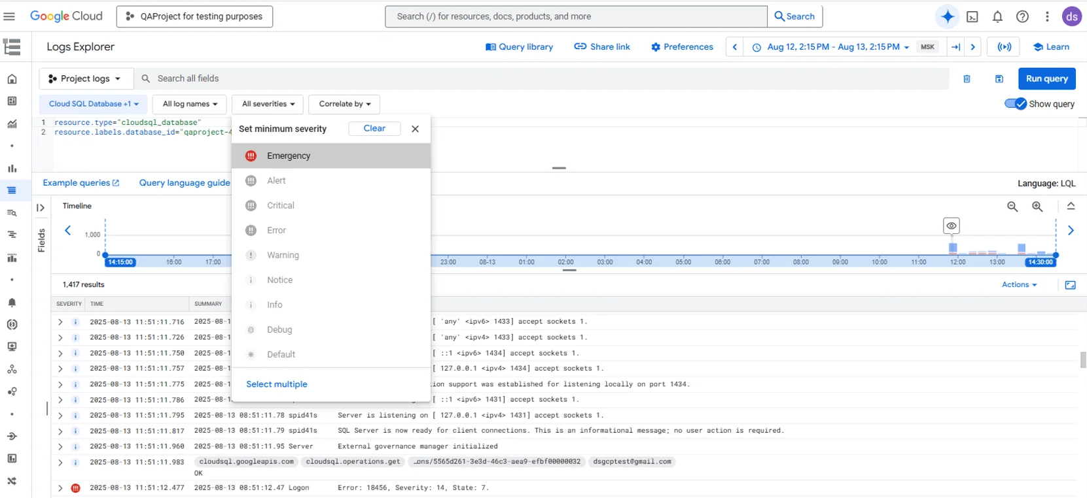Open Gemini AI assistant sparkle icon
The height and width of the screenshot is (498, 1087).
point(948,16)
